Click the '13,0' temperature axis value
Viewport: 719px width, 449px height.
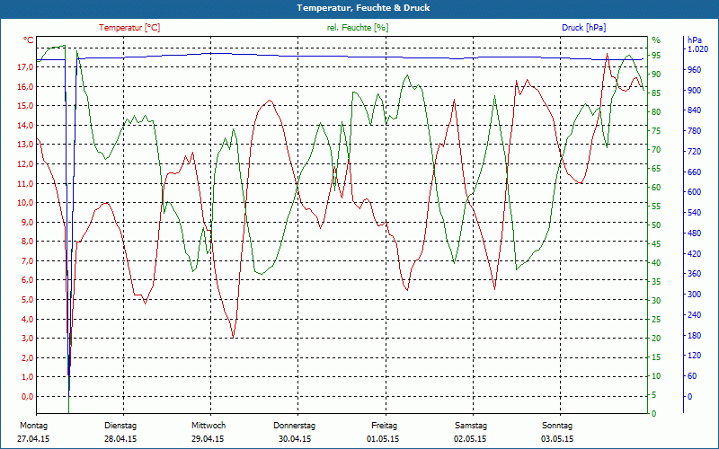tap(25, 145)
